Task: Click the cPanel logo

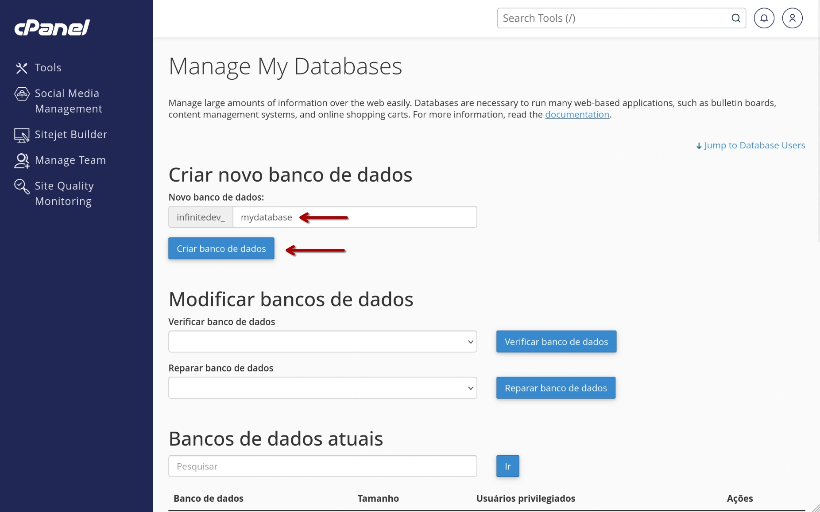Action: pos(51,27)
